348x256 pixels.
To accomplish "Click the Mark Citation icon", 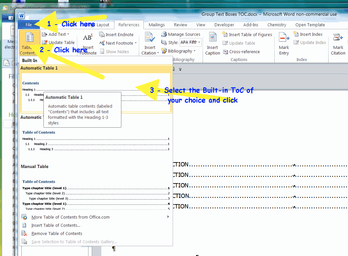I will 338,37.
